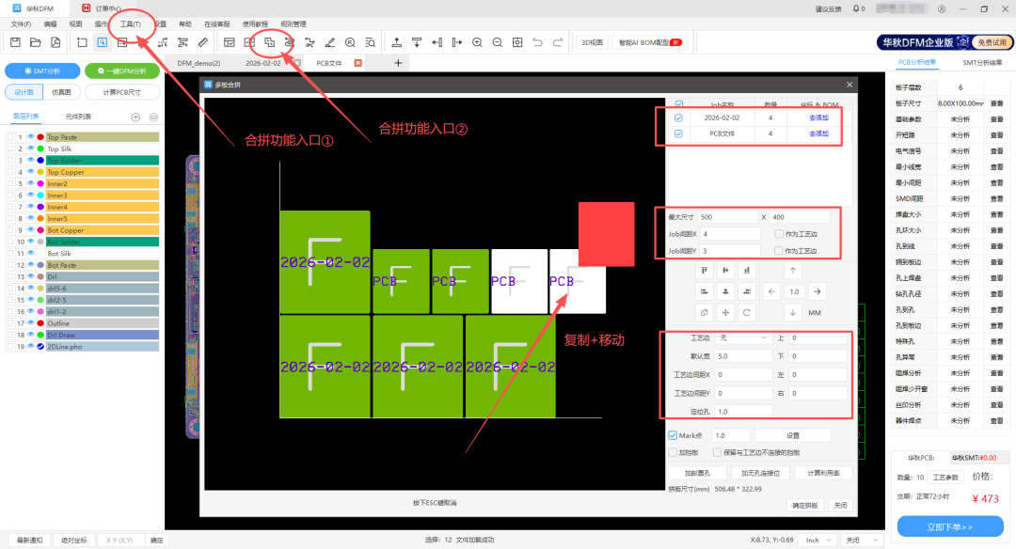Click the 计算利用率 button
Image resolution: width=1016 pixels, height=549 pixels.
point(823,473)
